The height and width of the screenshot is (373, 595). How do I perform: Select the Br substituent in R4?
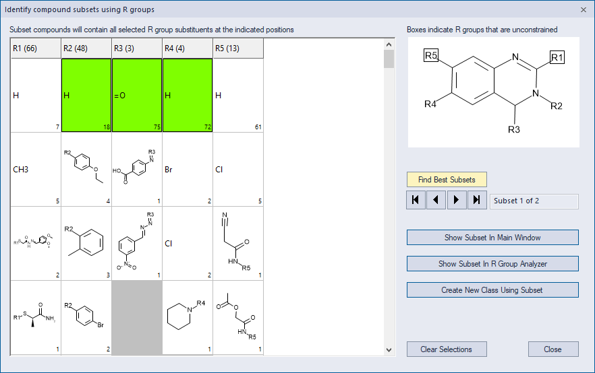(x=188, y=169)
